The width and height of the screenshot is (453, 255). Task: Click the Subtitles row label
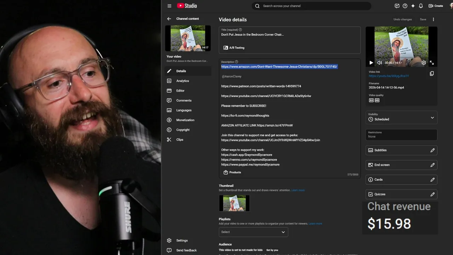380,150
